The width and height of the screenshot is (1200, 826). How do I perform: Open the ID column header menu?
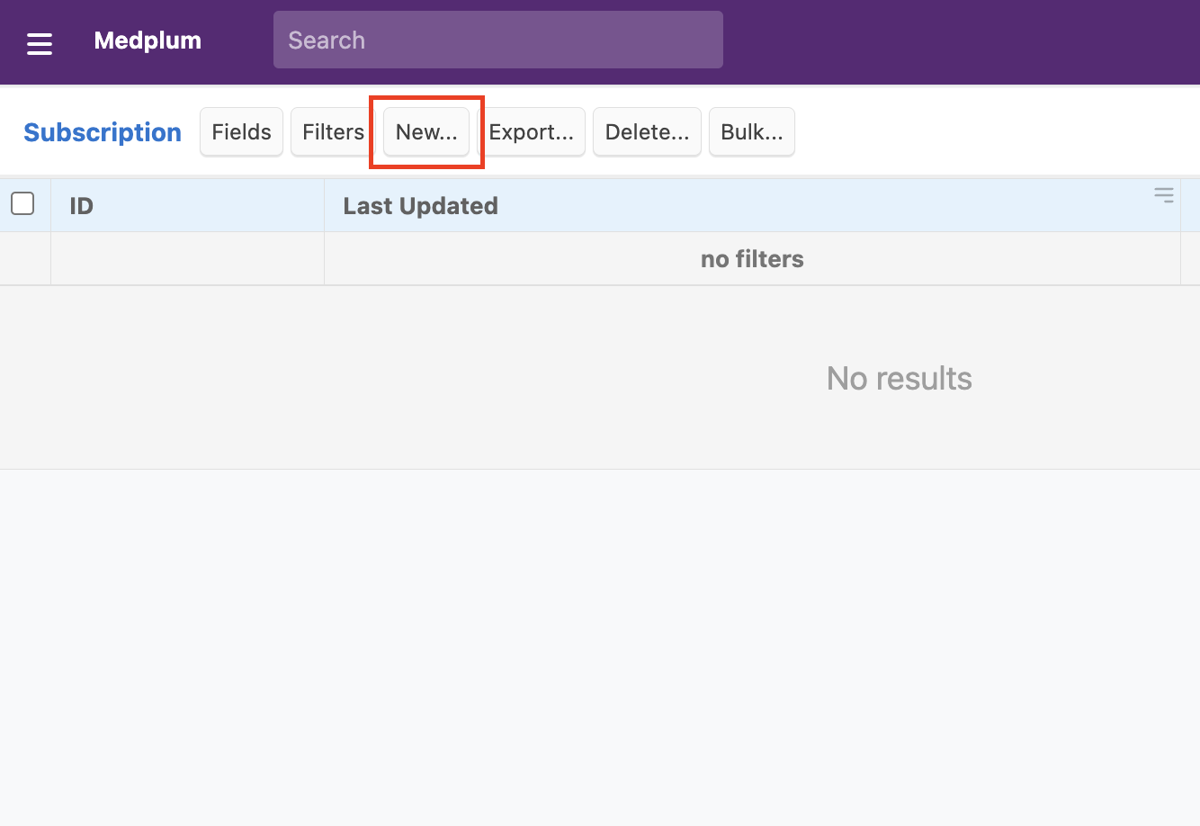187,206
